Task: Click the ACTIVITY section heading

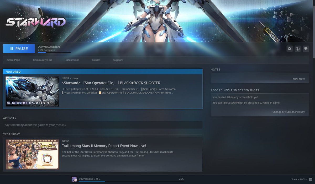Action: pyautogui.click(x=10, y=118)
